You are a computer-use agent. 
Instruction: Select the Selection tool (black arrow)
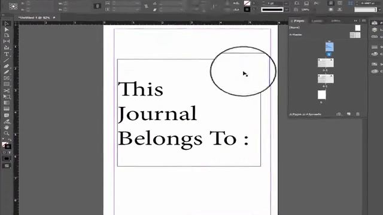point(7,24)
